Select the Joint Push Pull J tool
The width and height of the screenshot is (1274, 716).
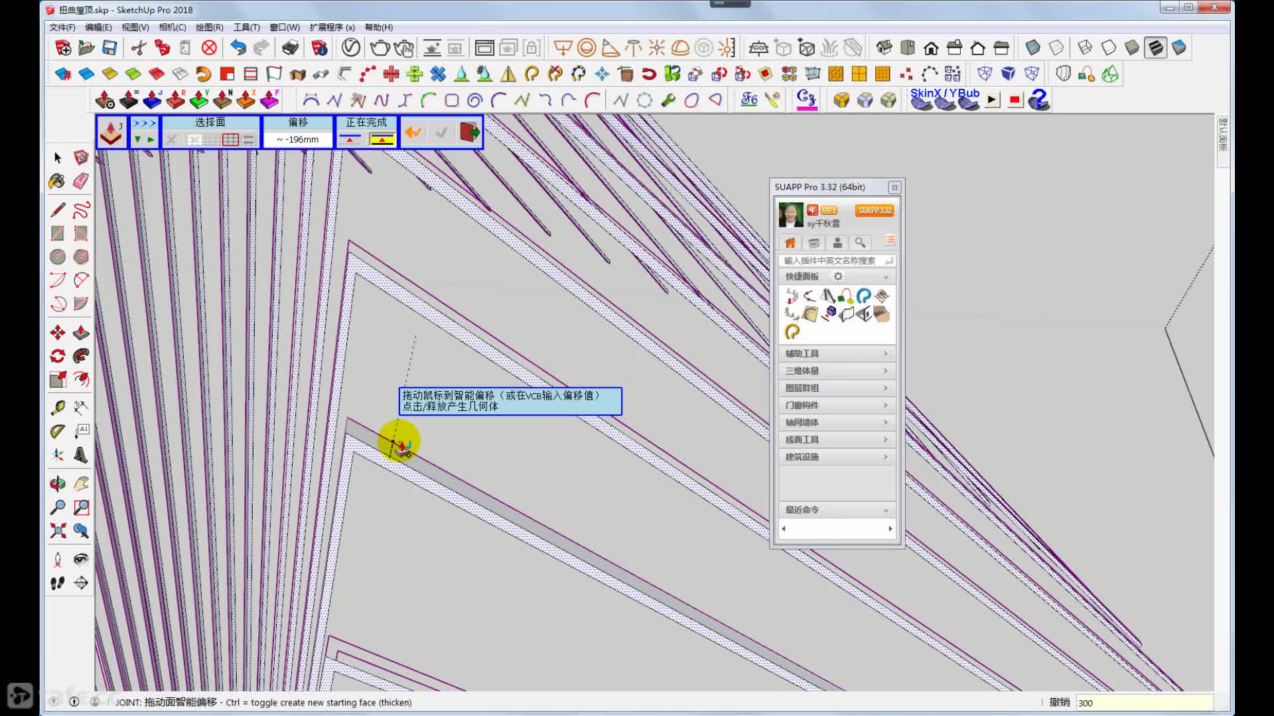pos(153,100)
